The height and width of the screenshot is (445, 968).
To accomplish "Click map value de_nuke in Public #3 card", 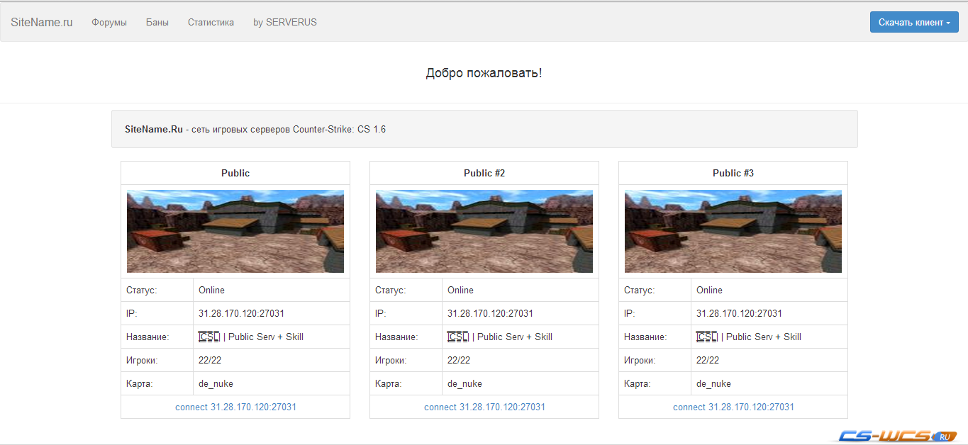I will coord(713,383).
